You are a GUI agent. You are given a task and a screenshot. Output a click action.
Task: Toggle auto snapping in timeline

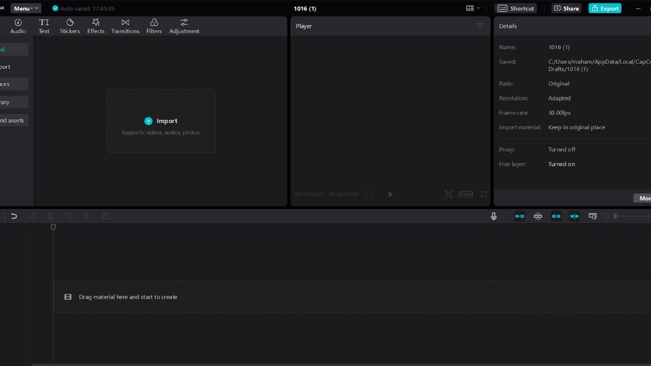click(x=538, y=216)
